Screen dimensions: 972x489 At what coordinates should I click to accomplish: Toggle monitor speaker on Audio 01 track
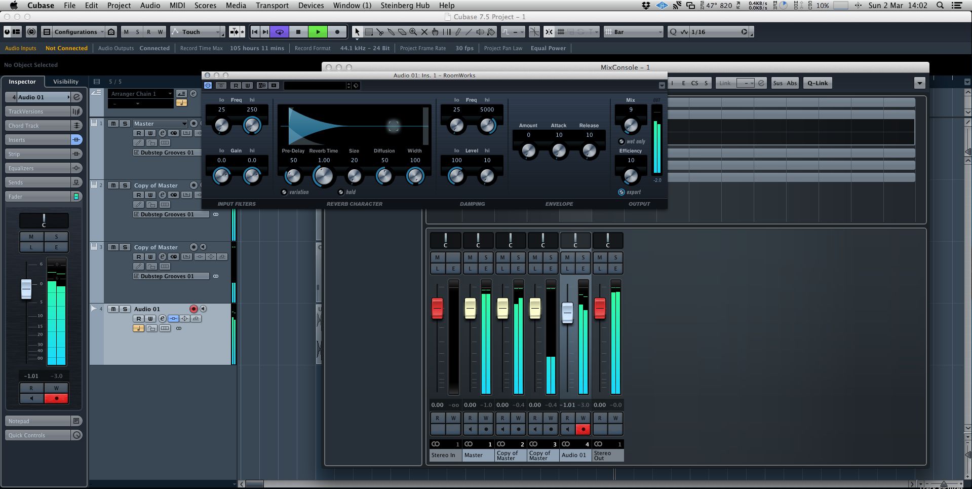pyautogui.click(x=203, y=309)
